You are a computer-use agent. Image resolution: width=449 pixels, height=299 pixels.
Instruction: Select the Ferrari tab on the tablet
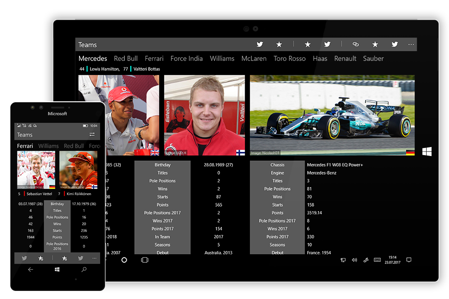pos(154,59)
